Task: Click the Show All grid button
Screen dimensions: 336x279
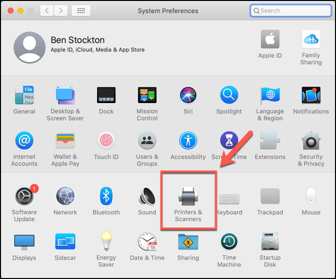Action: [81, 10]
